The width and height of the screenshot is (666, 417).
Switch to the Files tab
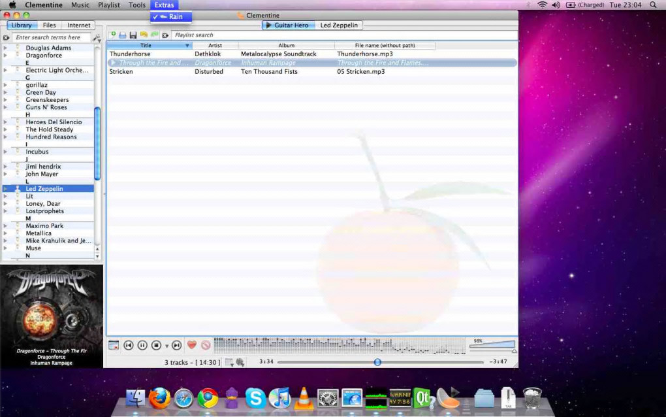pyautogui.click(x=49, y=25)
